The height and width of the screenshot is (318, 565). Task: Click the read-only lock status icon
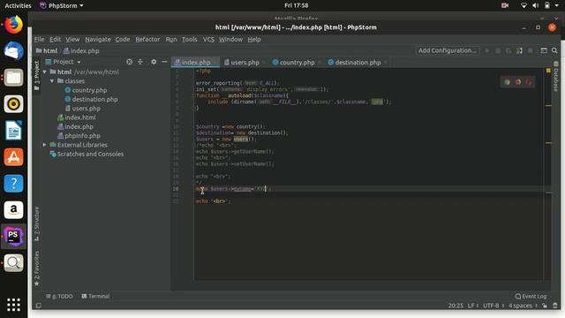tap(545, 306)
